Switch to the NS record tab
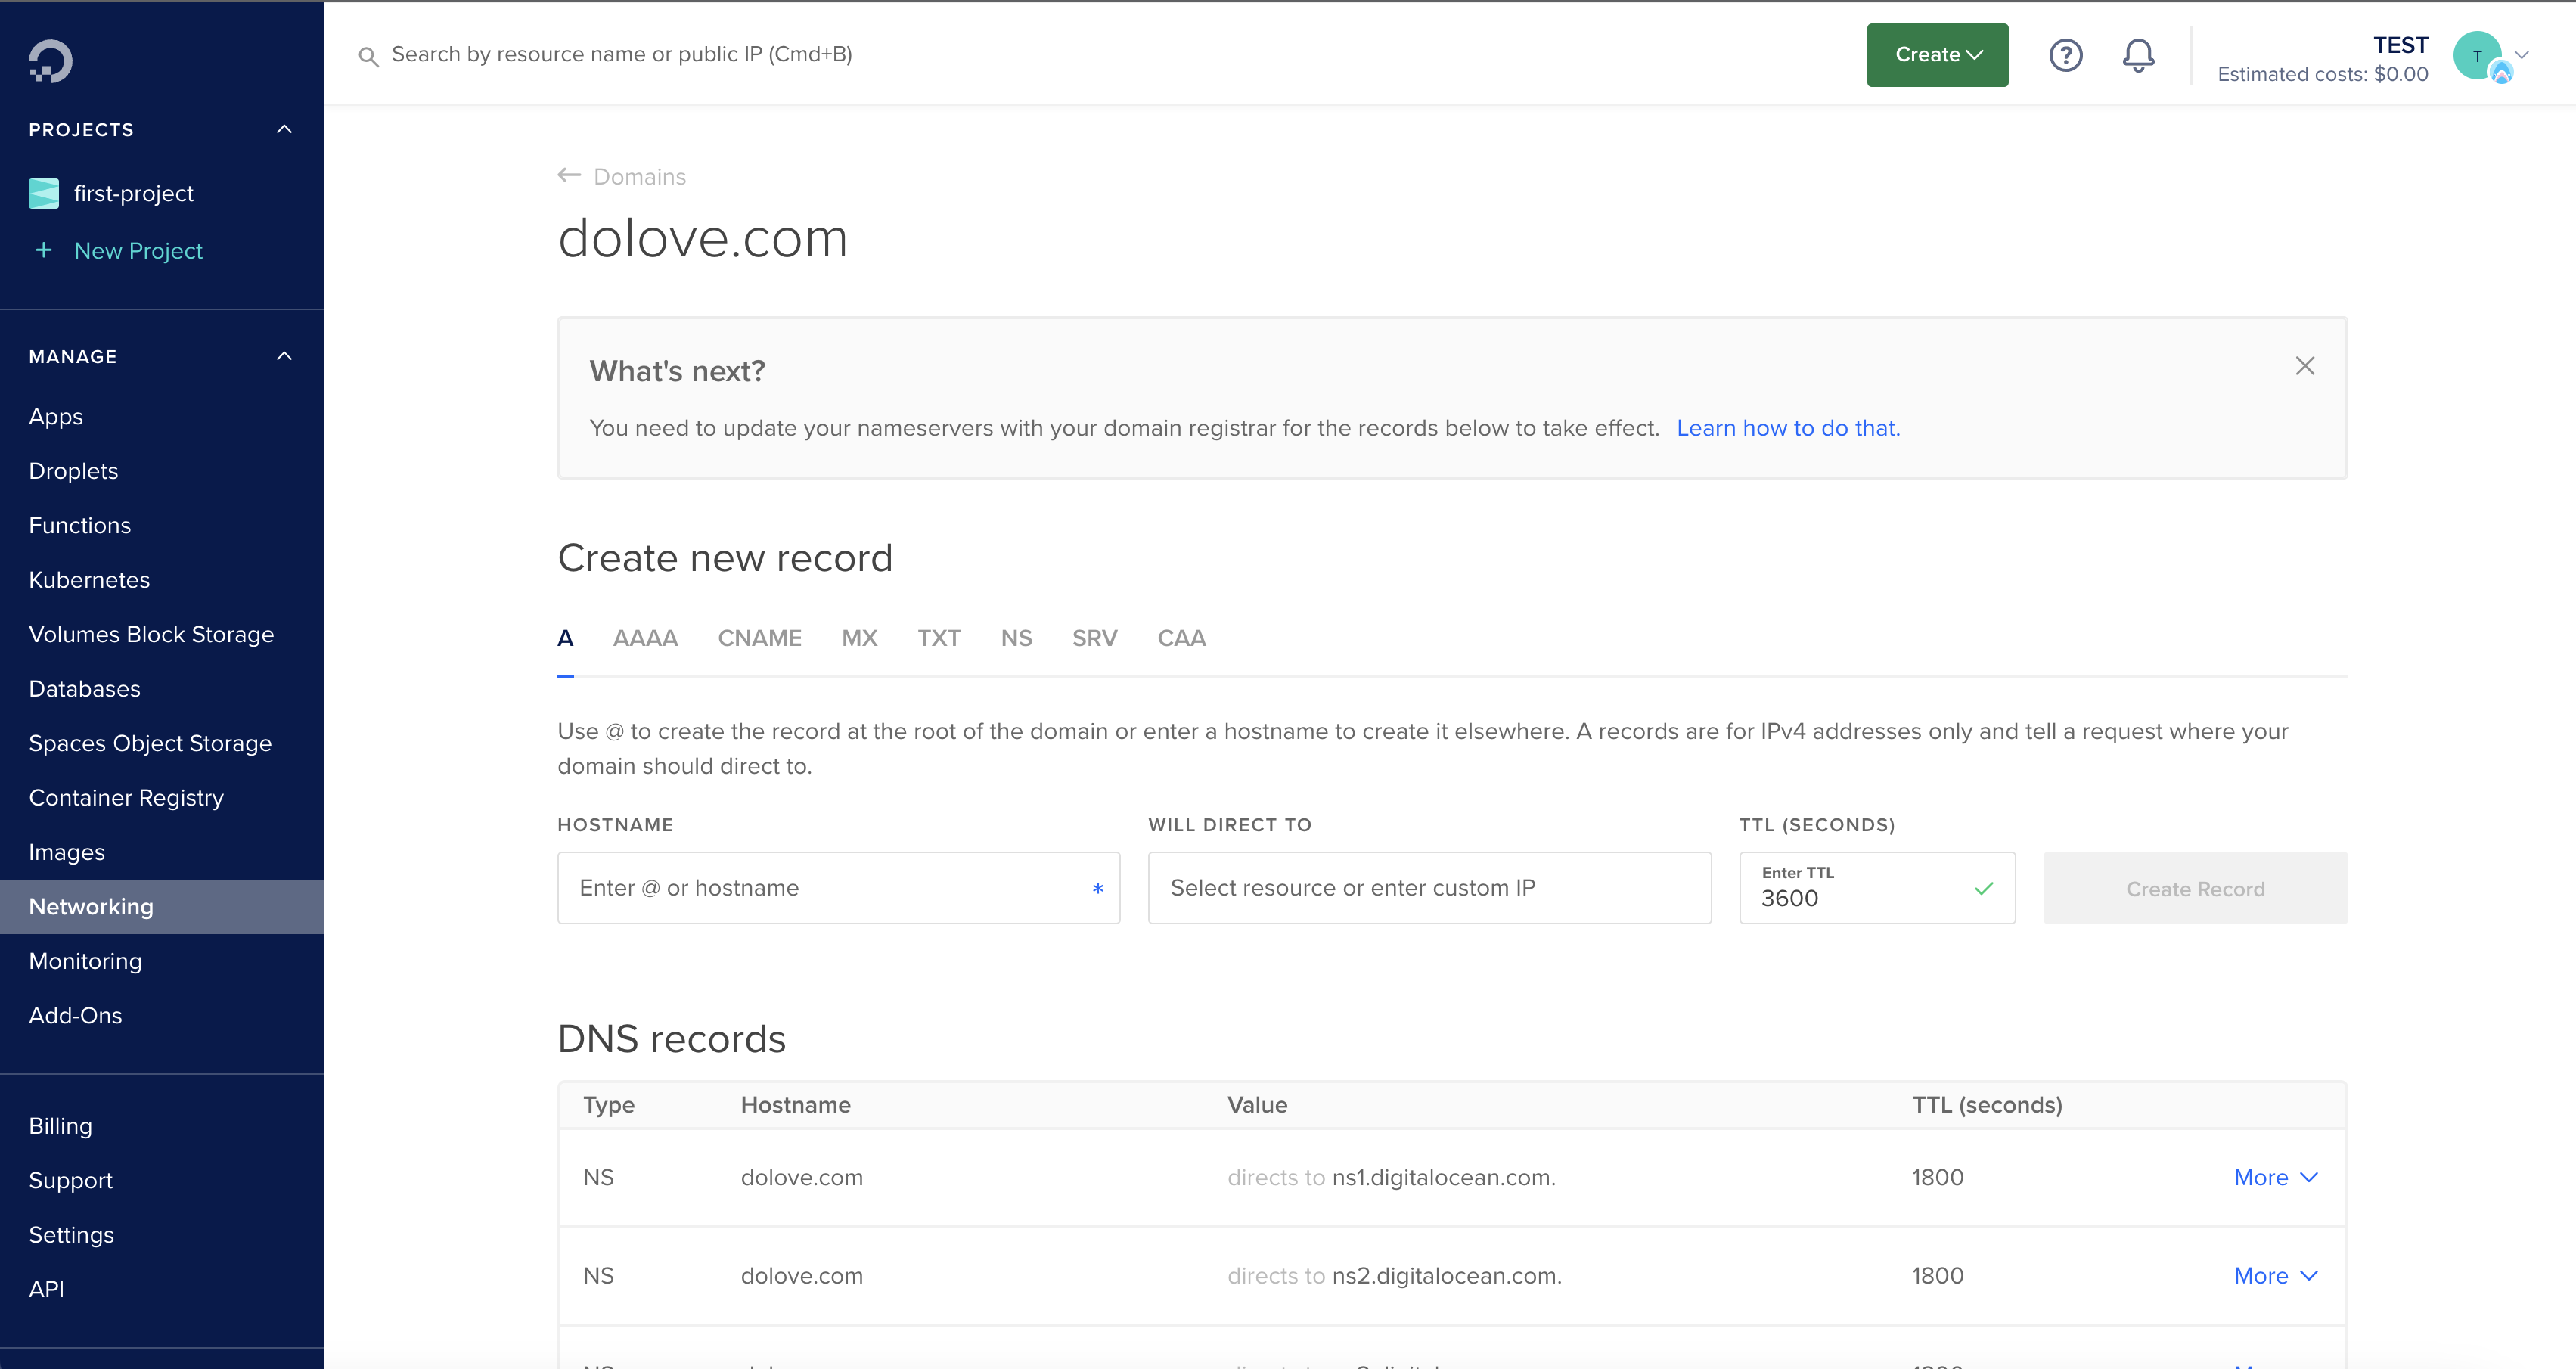This screenshot has height=1369, width=2576. (1016, 638)
